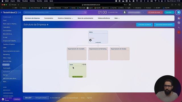182x102 pixels.
Task: Open the Mais dropdown in the top tabs
Action: [x=117, y=18]
